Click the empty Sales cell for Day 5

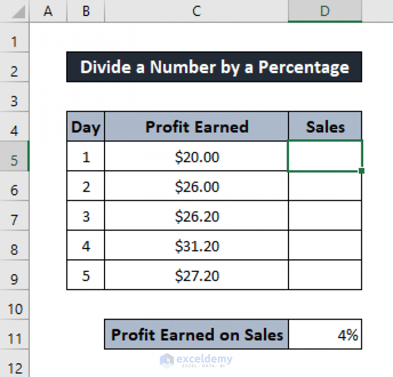pyautogui.click(x=325, y=275)
